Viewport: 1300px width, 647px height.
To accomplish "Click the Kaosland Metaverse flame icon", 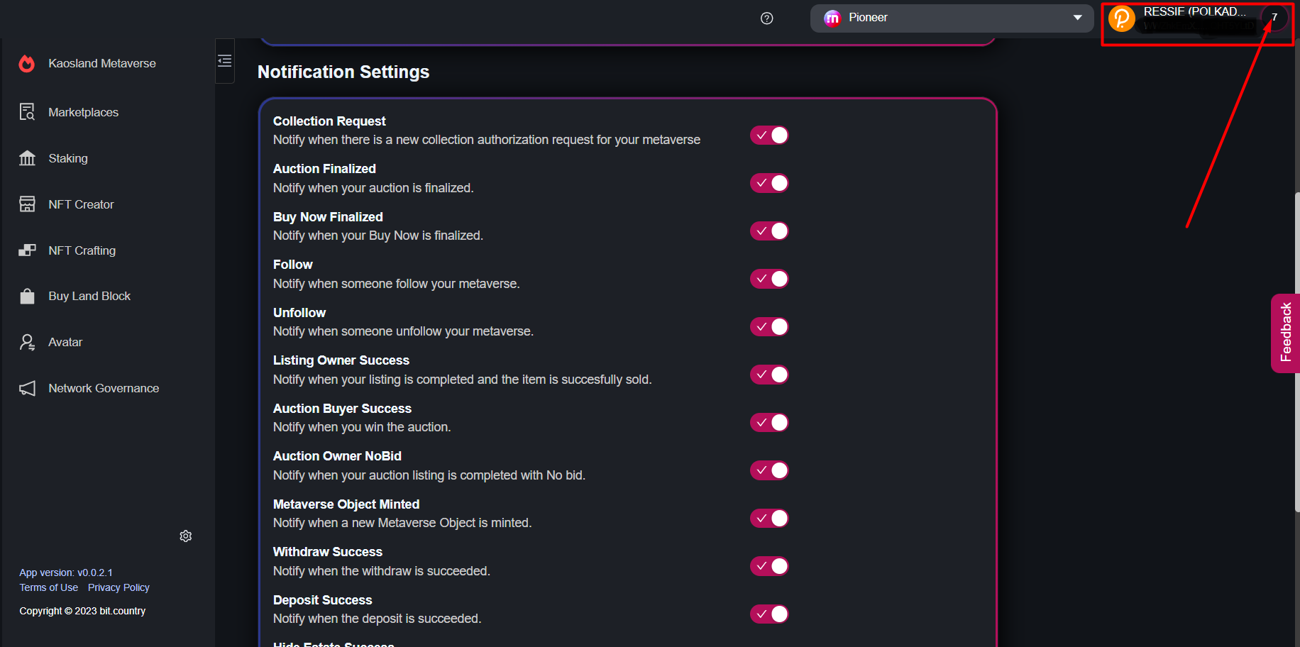I will 27,64.
